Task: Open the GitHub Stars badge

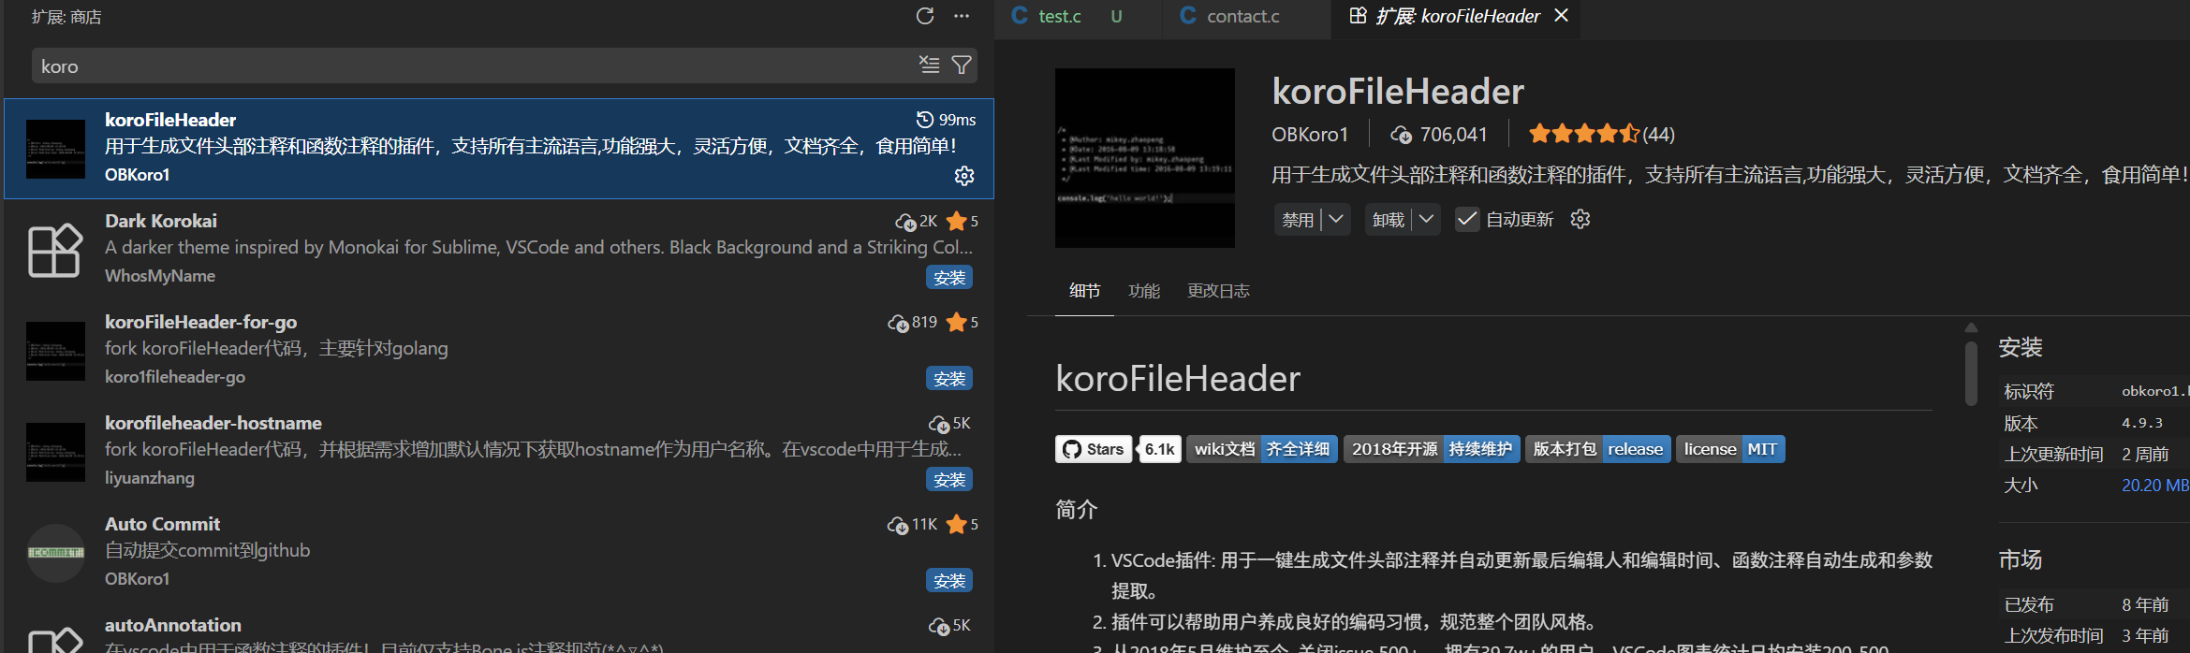Action: point(1094,449)
